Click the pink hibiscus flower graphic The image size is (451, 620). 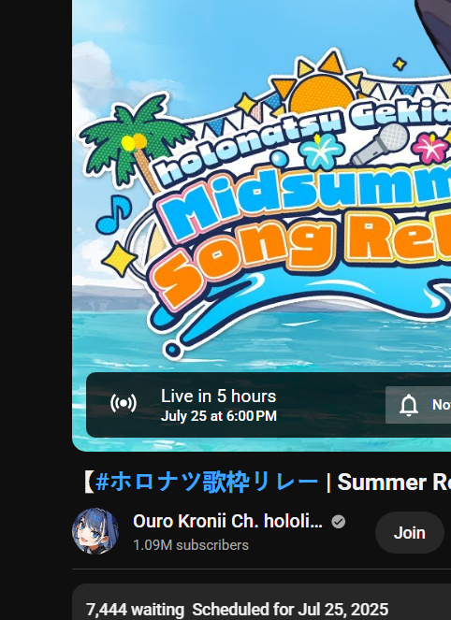430,149
